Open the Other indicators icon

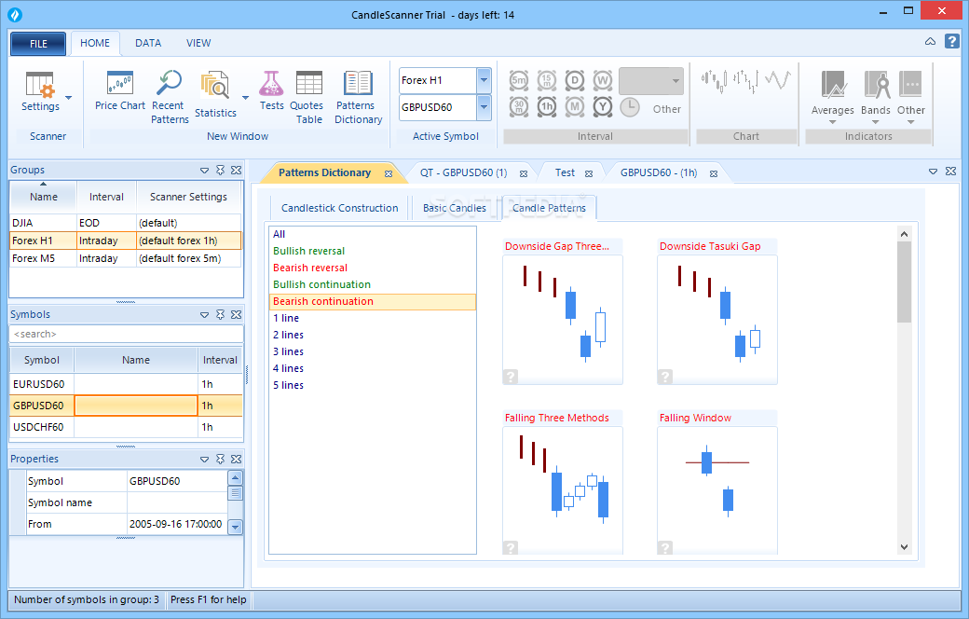[910, 85]
